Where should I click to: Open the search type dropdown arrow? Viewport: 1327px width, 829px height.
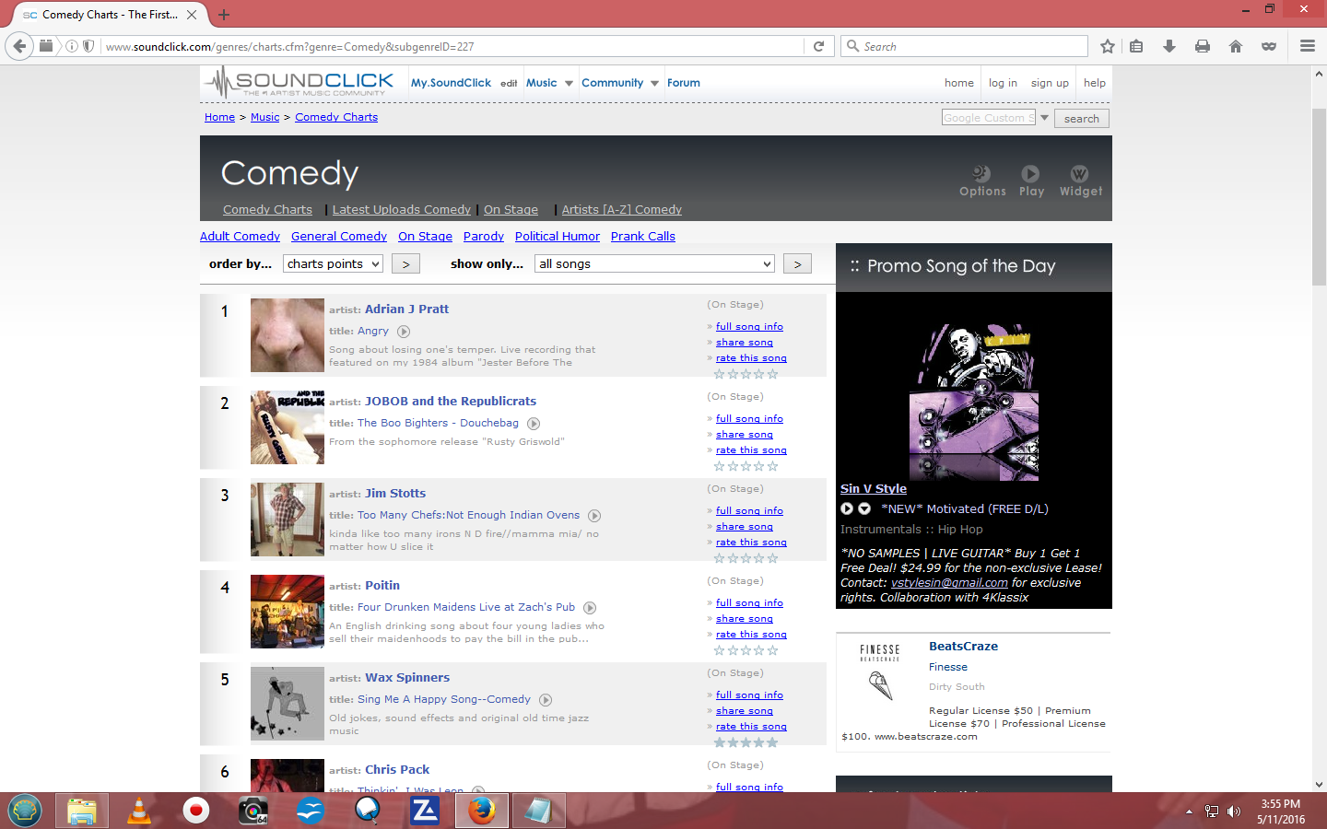1044,118
